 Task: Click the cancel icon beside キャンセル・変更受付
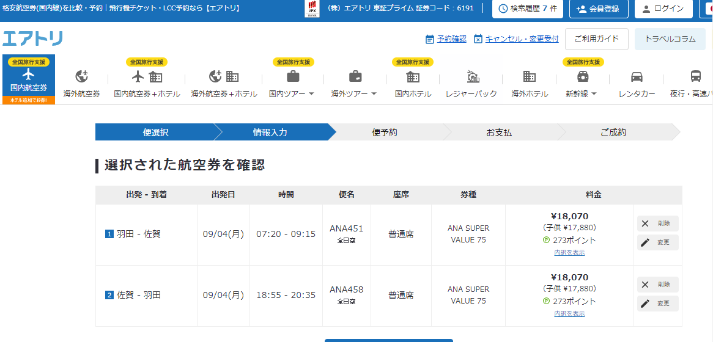pyautogui.click(x=478, y=39)
